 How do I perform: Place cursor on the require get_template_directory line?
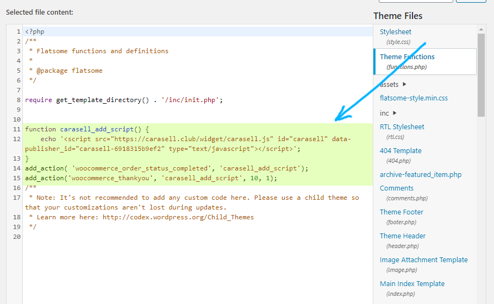pyautogui.click(x=124, y=100)
